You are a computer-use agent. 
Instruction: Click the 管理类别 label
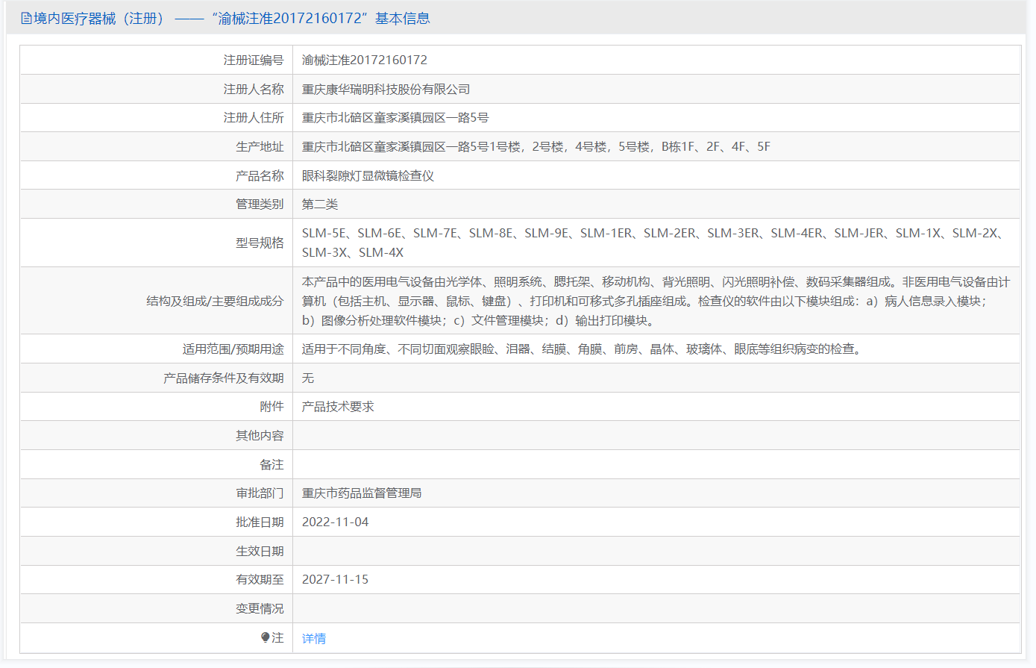click(260, 205)
